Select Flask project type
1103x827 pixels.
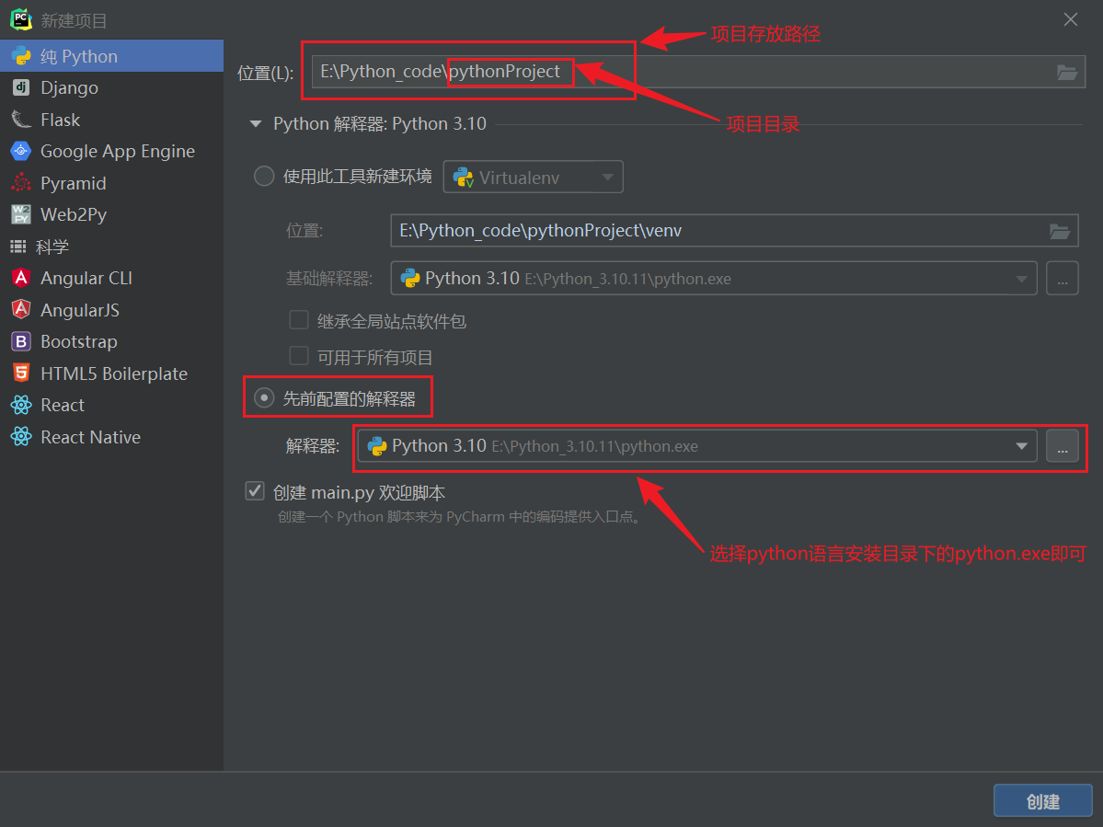[x=112, y=120]
